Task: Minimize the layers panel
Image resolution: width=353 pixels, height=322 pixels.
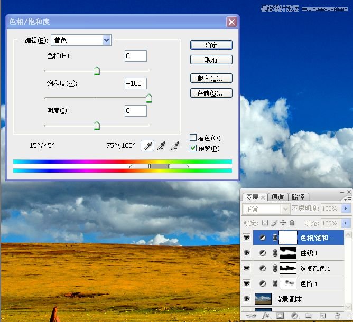Action: (x=342, y=192)
